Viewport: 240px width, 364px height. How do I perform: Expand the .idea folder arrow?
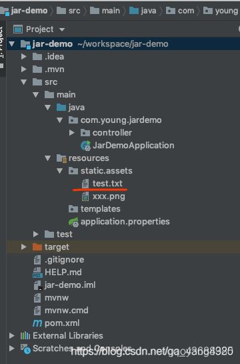point(23,56)
